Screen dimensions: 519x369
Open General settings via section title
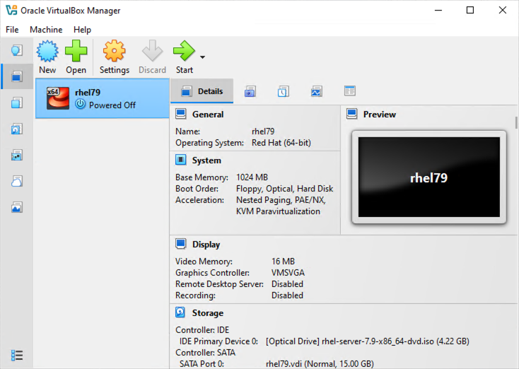208,115
